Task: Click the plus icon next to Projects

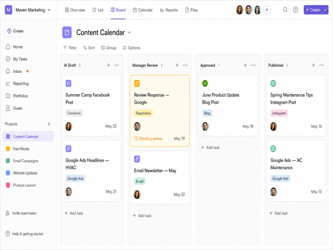Action: (49, 124)
